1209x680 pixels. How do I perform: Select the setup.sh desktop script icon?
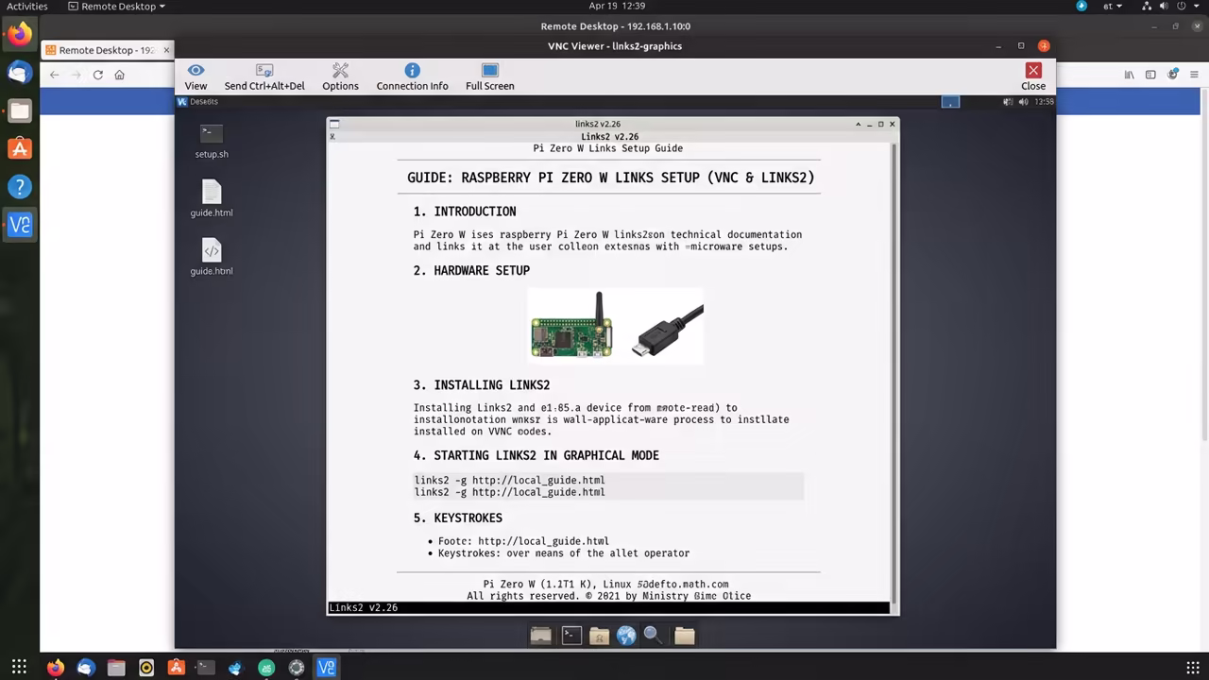[212, 141]
